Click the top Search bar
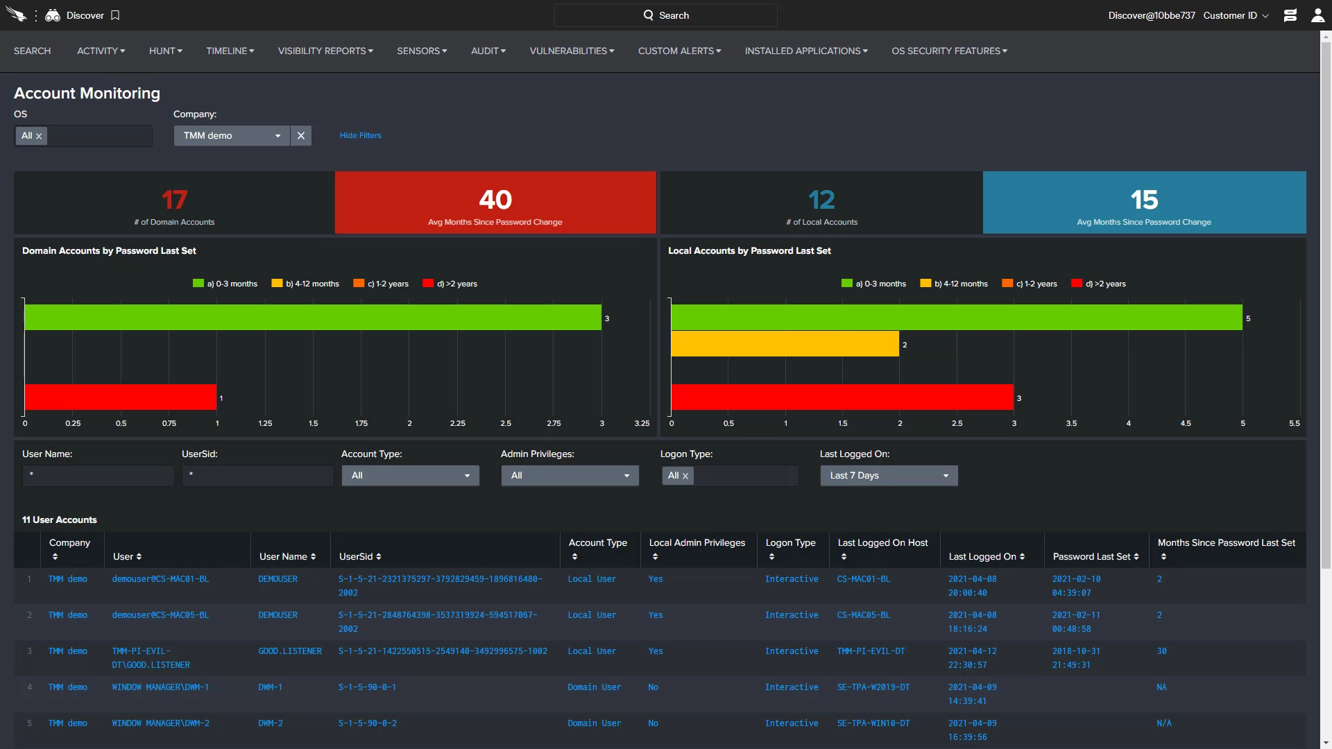The width and height of the screenshot is (1332, 749). click(665, 15)
